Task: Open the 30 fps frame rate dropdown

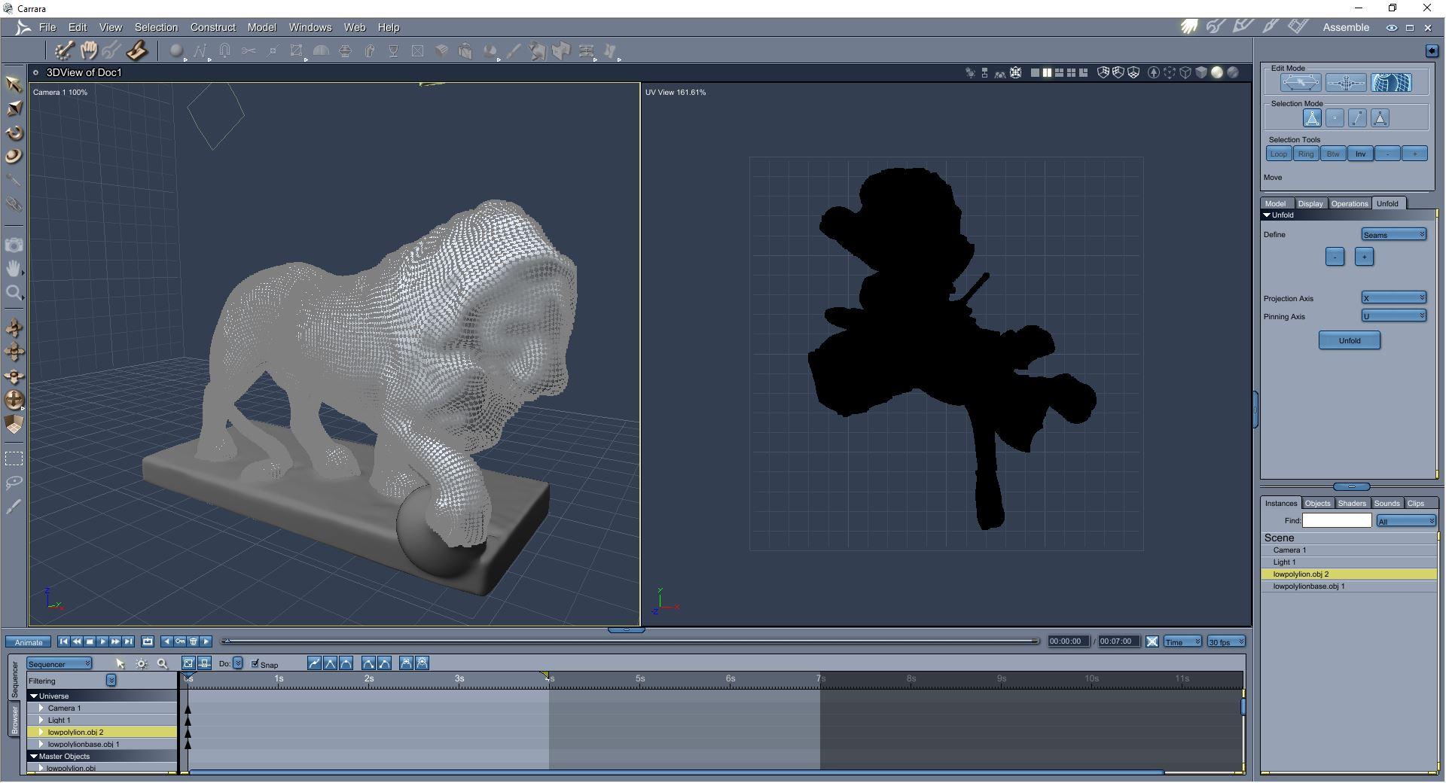Action: (x=1226, y=641)
